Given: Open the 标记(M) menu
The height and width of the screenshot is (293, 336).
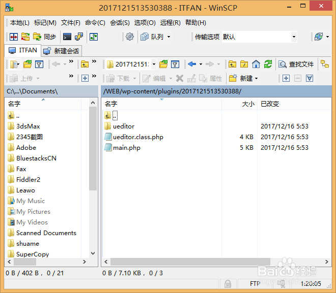Looking at the screenshot, I should [45, 23].
